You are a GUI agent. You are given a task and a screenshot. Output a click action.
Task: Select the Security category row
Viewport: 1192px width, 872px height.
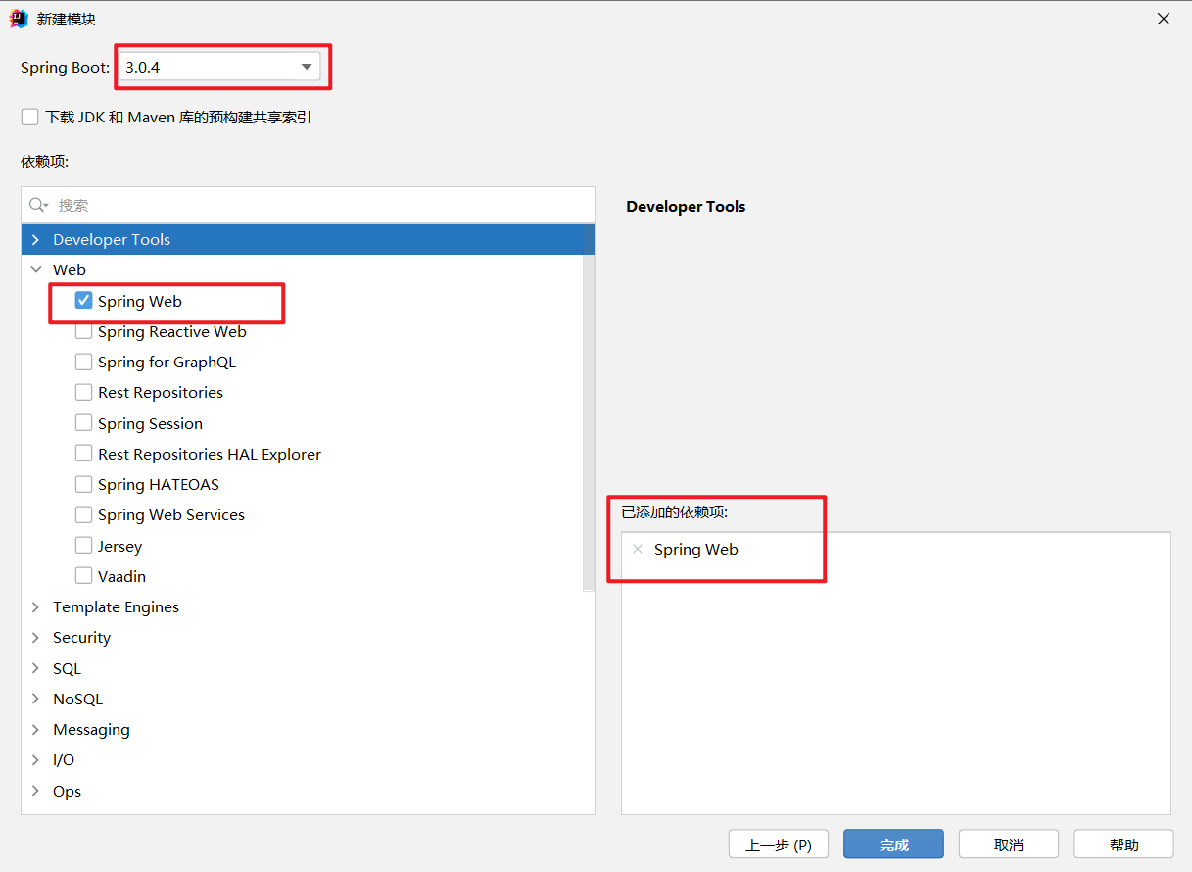(x=82, y=638)
